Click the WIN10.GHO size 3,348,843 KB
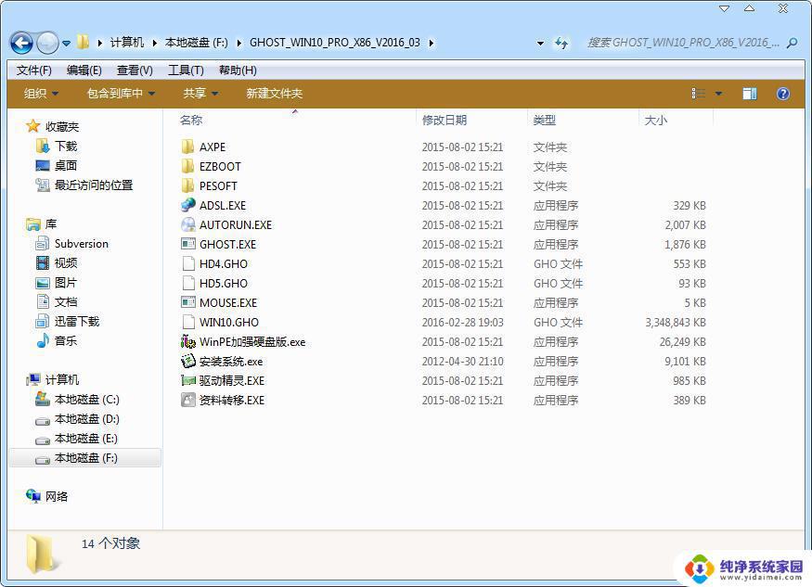This screenshot has height=587, width=812. (676, 323)
